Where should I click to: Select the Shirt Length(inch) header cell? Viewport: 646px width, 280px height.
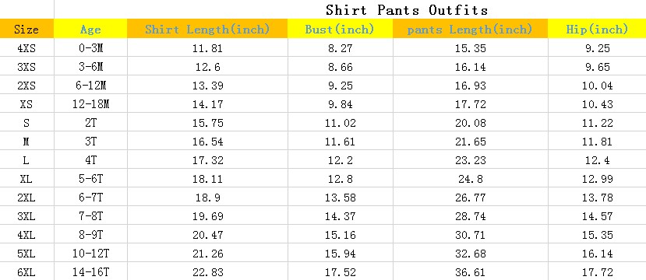(x=207, y=30)
